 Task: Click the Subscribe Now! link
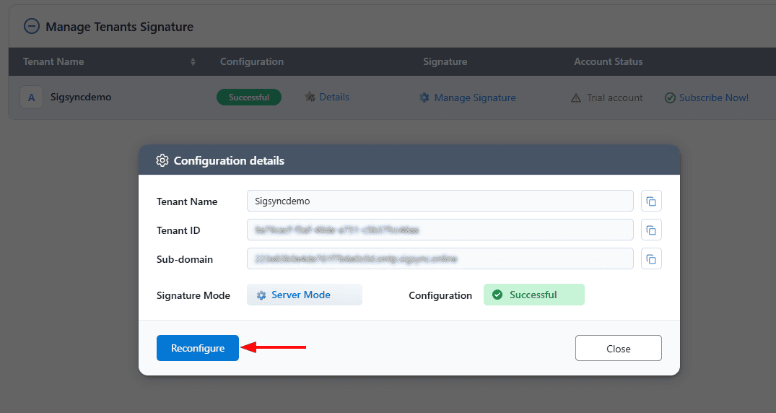(713, 97)
